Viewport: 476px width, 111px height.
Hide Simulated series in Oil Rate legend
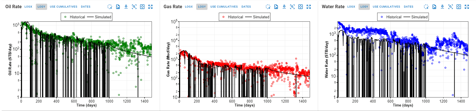[99, 17]
